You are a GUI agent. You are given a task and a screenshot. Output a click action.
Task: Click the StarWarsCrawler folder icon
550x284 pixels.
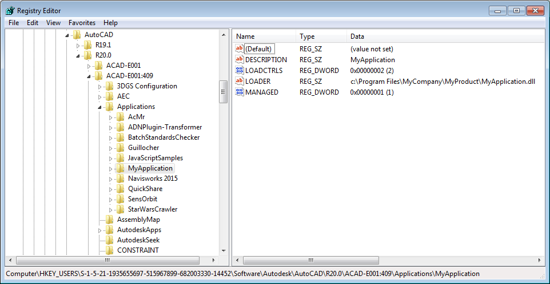pyautogui.click(x=120, y=209)
